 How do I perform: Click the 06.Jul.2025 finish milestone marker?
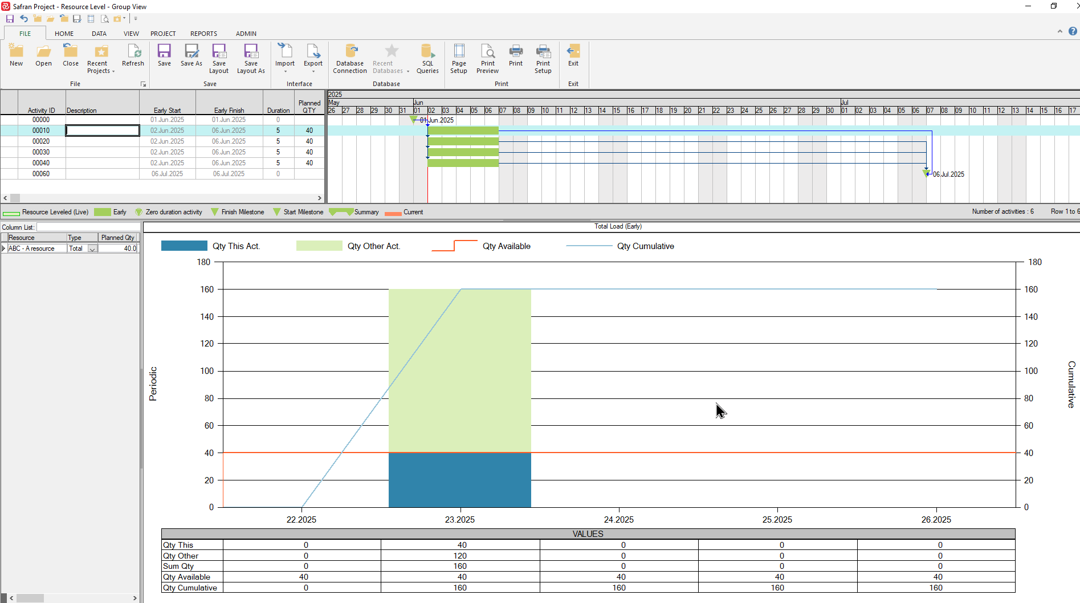(x=926, y=174)
